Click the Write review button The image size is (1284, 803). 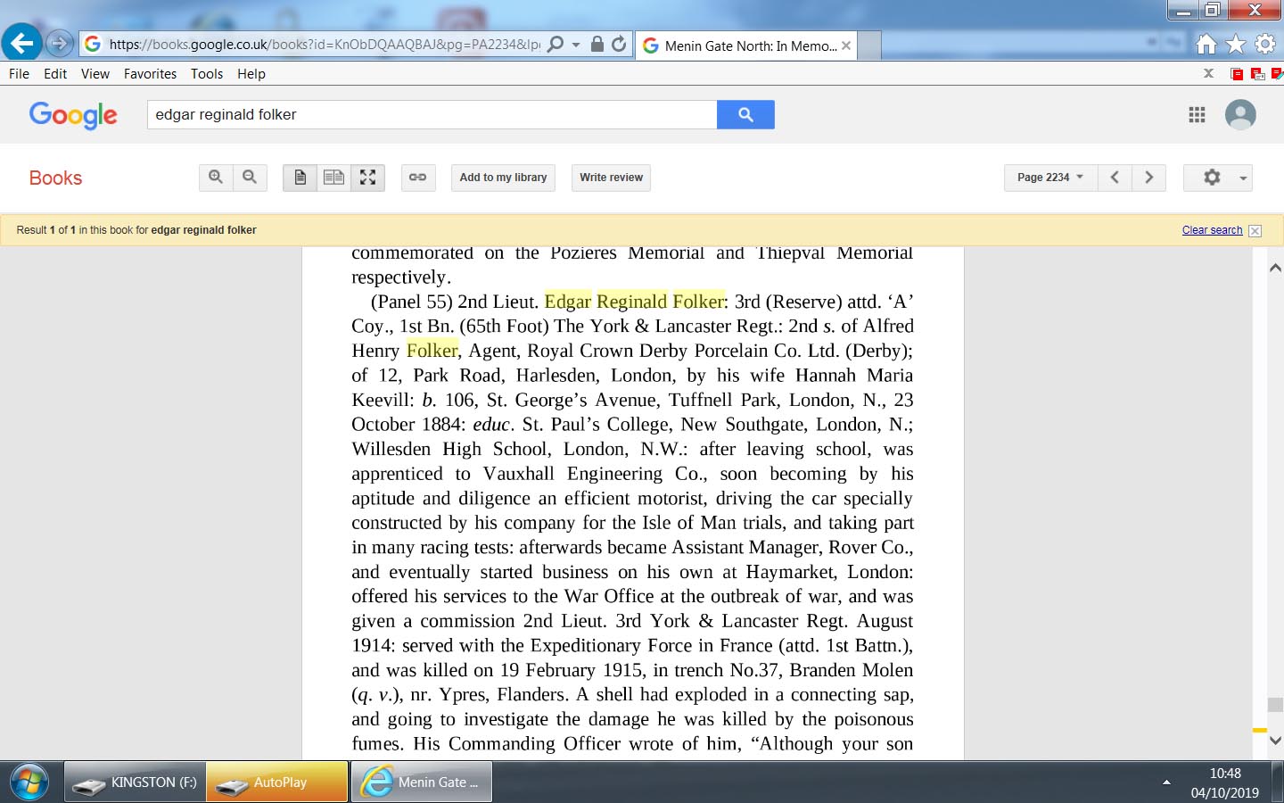[611, 178]
